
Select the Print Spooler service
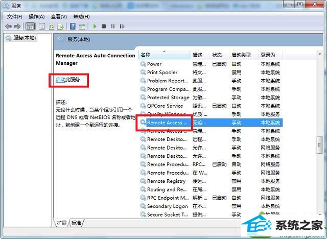(211, 73)
